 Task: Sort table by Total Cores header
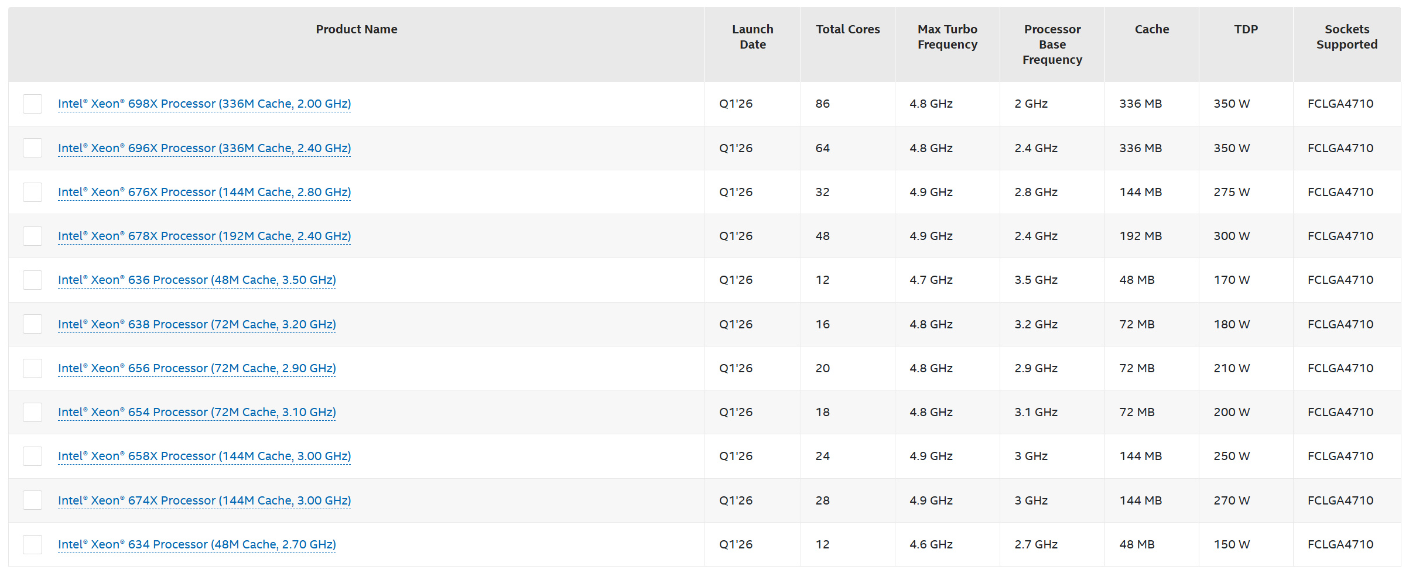847,29
